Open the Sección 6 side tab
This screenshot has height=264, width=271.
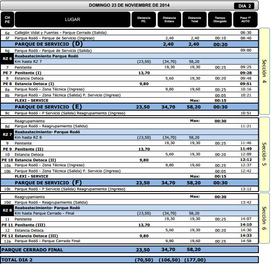tap(264, 218)
